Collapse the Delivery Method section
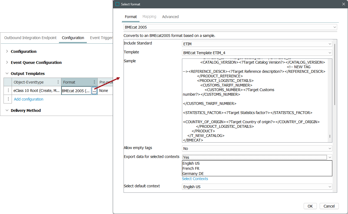 tap(7, 111)
